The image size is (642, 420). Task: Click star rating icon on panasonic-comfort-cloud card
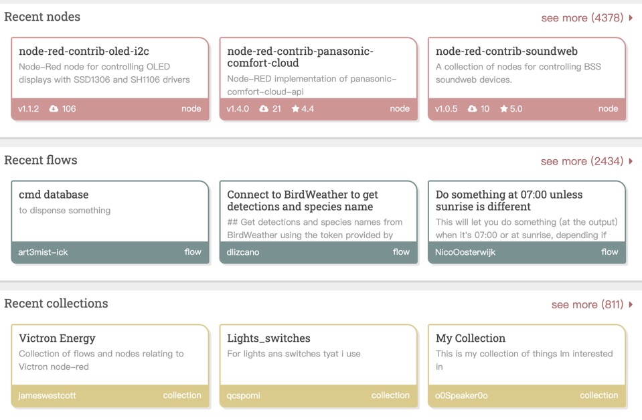[296, 109]
